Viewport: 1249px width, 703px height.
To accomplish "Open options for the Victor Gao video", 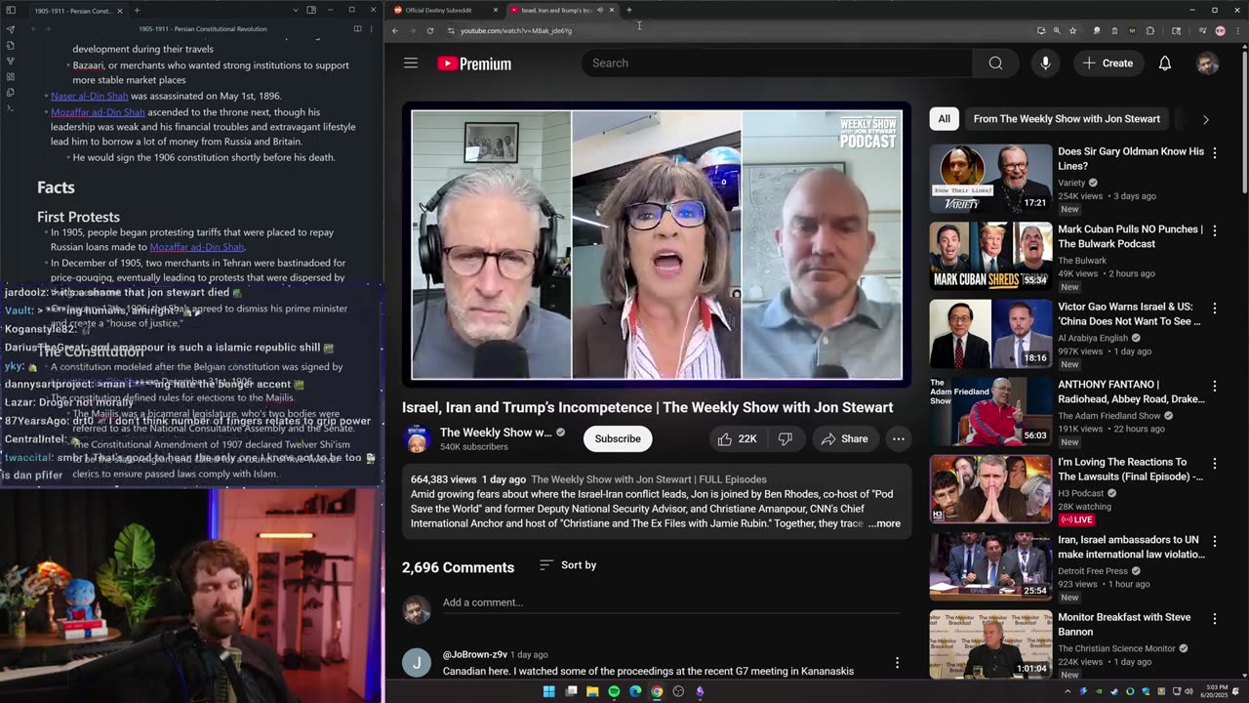I will click(x=1215, y=309).
